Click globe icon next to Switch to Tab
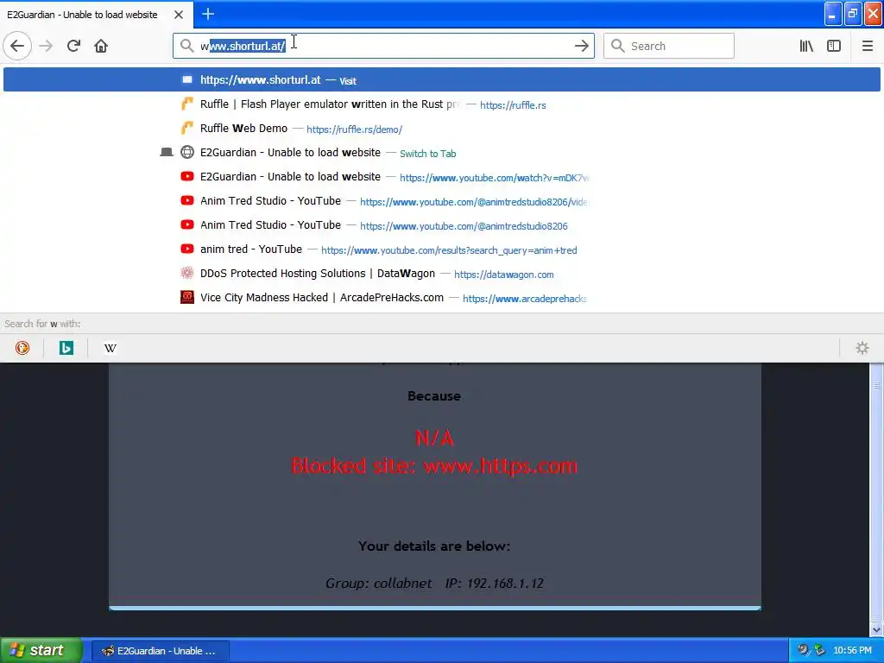The height and width of the screenshot is (663, 884). pyautogui.click(x=187, y=152)
